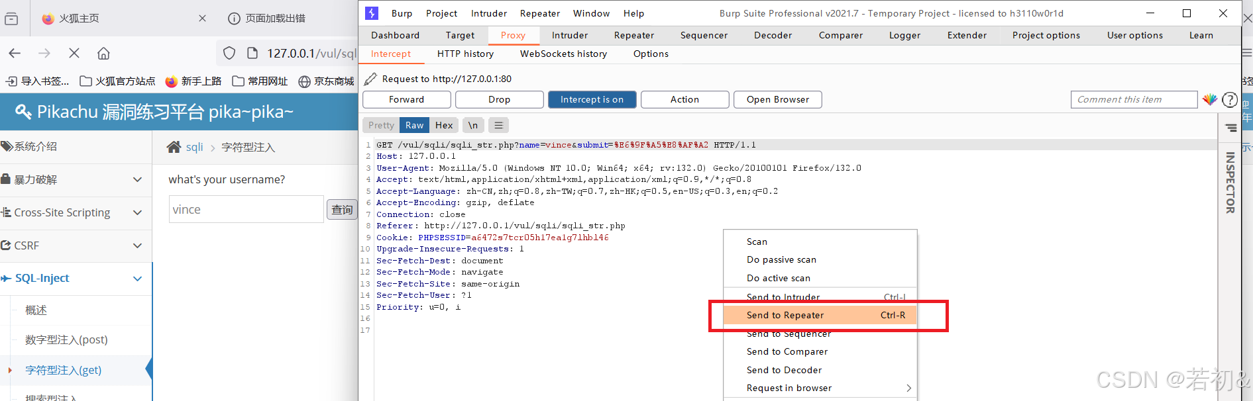Open the Action dropdown button
1253x401 pixels.
click(684, 100)
